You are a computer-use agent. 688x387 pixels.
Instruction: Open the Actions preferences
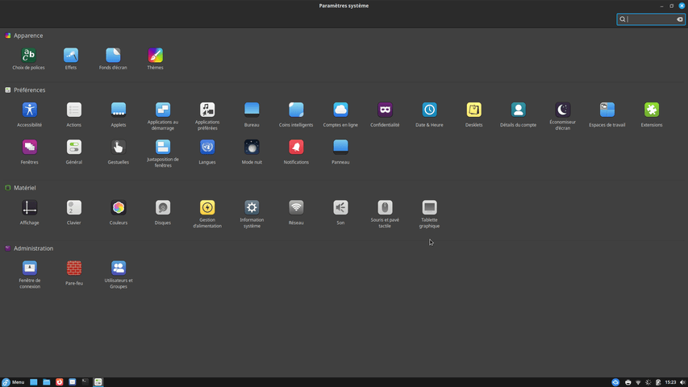[73, 115]
